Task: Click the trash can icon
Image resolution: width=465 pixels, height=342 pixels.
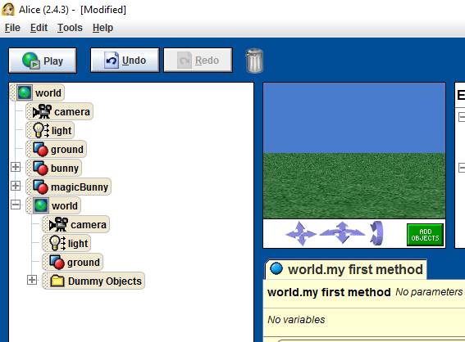Action: (x=254, y=61)
